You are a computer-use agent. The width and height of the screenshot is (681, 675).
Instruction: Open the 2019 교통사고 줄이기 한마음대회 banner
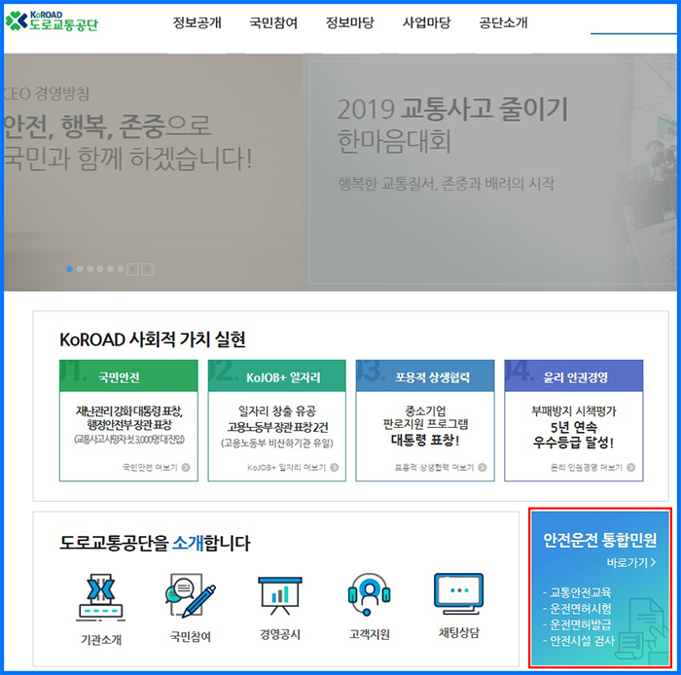pyautogui.click(x=492, y=172)
